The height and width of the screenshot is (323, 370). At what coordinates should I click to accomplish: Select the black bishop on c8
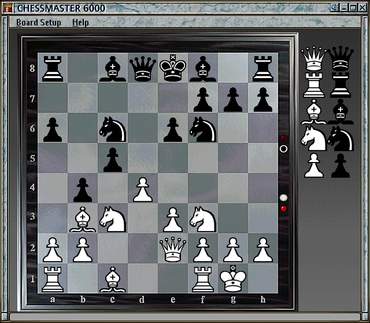coord(113,68)
